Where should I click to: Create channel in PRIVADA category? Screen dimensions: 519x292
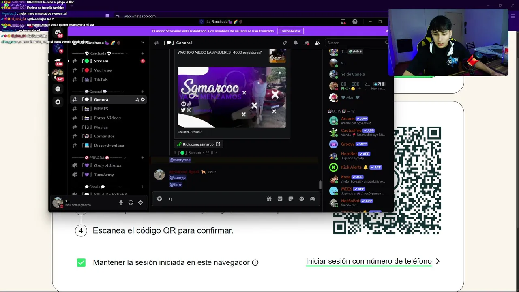point(142,157)
